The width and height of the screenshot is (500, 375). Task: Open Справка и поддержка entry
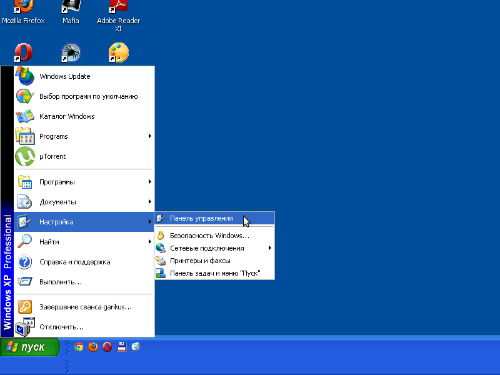(x=84, y=262)
